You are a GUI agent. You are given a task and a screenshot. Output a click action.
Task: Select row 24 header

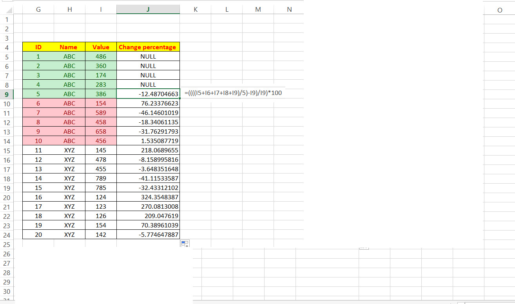(x=7, y=235)
